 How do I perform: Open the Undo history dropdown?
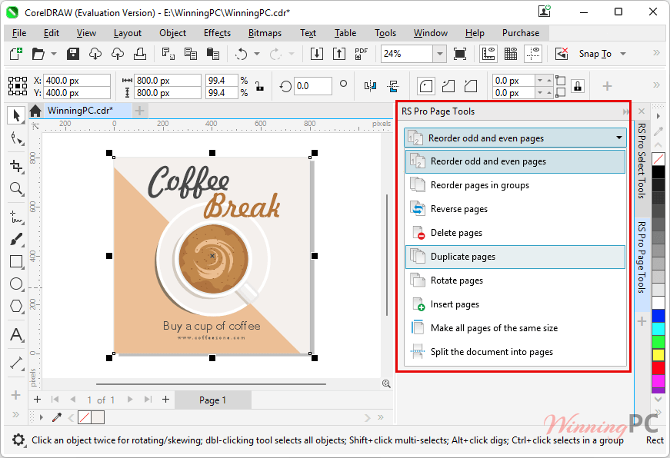tap(257, 54)
